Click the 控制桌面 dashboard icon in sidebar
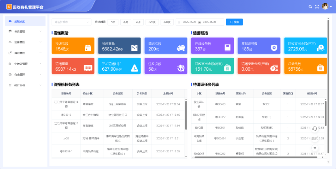 coord(10,21)
